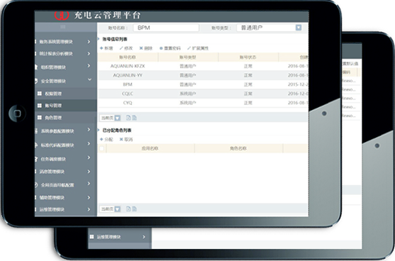Select the CYQ account row
The width and height of the screenshot is (395, 261).
click(x=203, y=103)
